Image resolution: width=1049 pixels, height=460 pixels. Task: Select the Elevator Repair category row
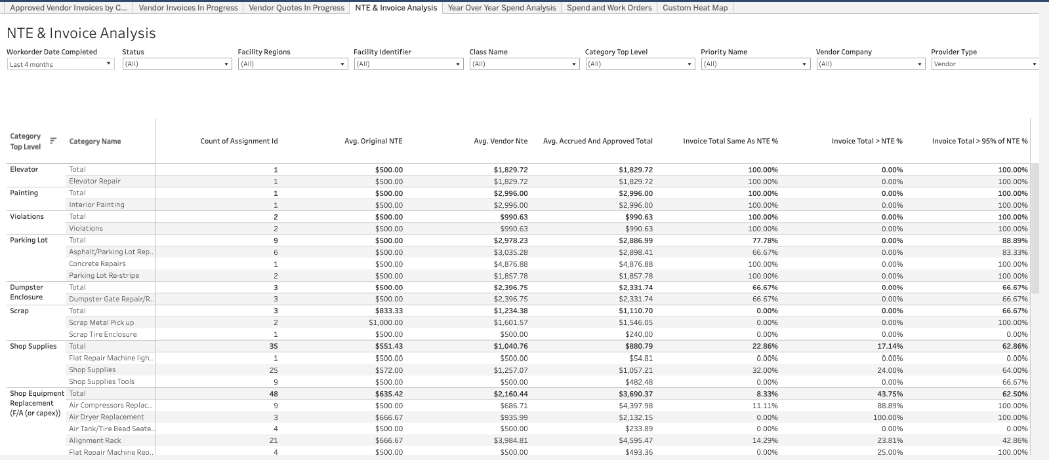pyautogui.click(x=95, y=182)
